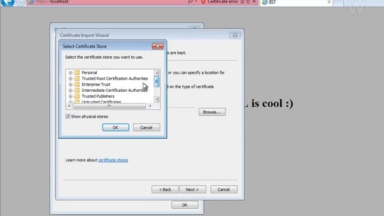Close the IIS7 browser tab
This screenshot has width=384, height=216.
329,2
